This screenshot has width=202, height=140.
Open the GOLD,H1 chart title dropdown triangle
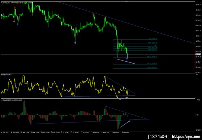point(2,3)
